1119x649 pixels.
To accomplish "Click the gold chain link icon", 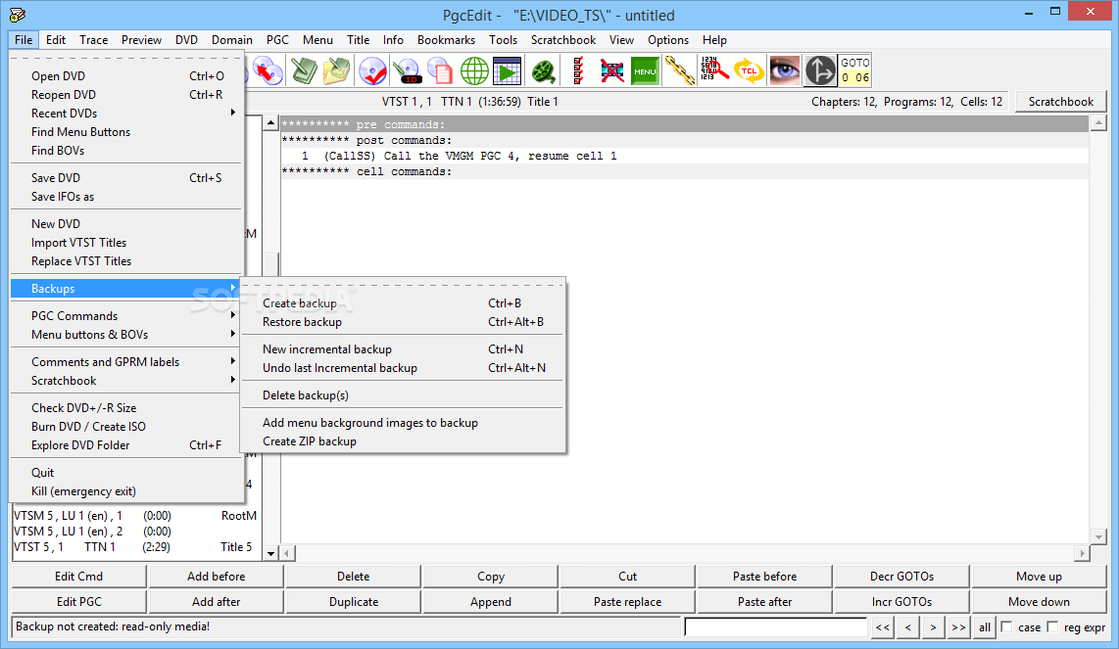I will pyautogui.click(x=679, y=70).
